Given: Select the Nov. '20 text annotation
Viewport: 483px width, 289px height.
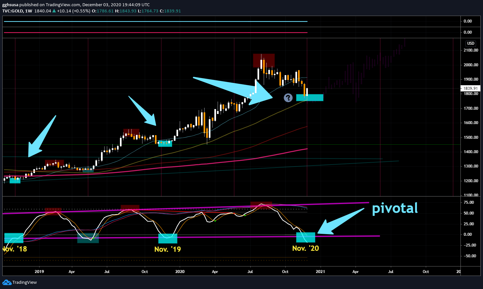Looking at the screenshot, I should [x=306, y=248].
